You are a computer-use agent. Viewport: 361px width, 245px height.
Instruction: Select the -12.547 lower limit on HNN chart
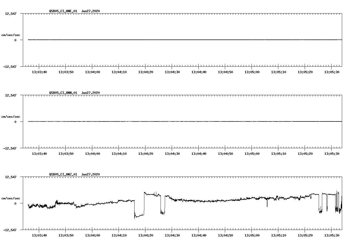click(x=10, y=148)
